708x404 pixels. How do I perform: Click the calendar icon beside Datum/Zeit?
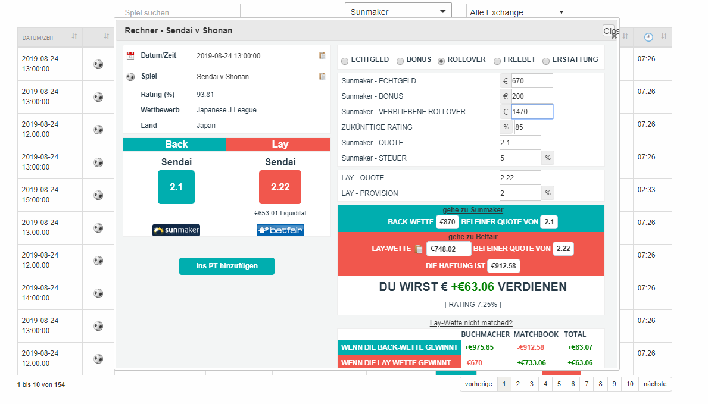[130, 56]
